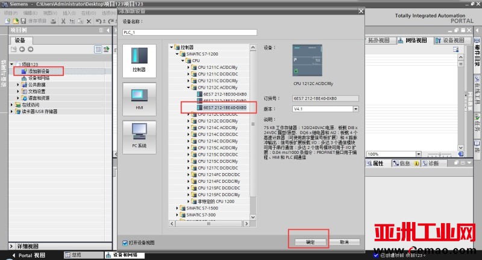The width and height of the screenshot is (482, 260).
Task: Click forward arrow in project tree toolbar
Action: click(x=31, y=49)
